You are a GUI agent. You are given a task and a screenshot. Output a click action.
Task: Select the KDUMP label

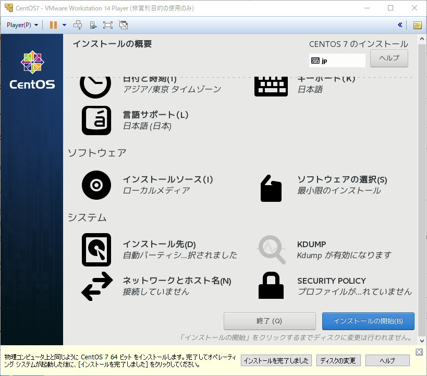coord(311,244)
